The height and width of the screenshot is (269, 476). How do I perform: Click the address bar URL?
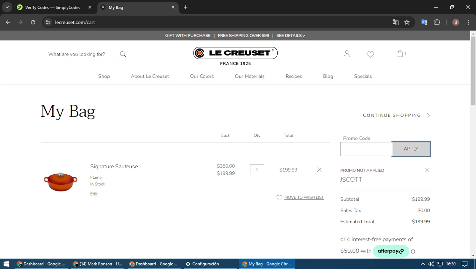click(x=75, y=22)
